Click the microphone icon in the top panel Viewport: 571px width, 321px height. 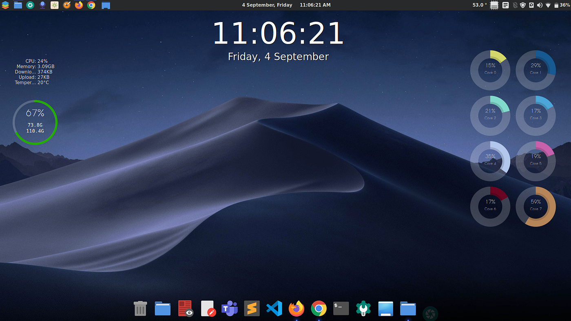(x=42, y=5)
